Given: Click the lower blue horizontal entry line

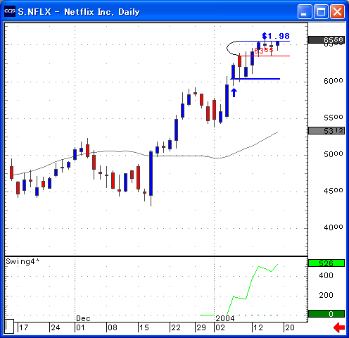Looking at the screenshot, I should [255, 79].
